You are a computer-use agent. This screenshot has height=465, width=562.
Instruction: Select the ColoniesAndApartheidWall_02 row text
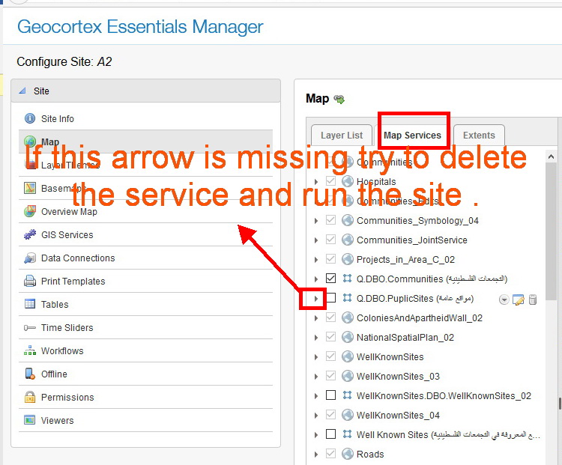420,317
